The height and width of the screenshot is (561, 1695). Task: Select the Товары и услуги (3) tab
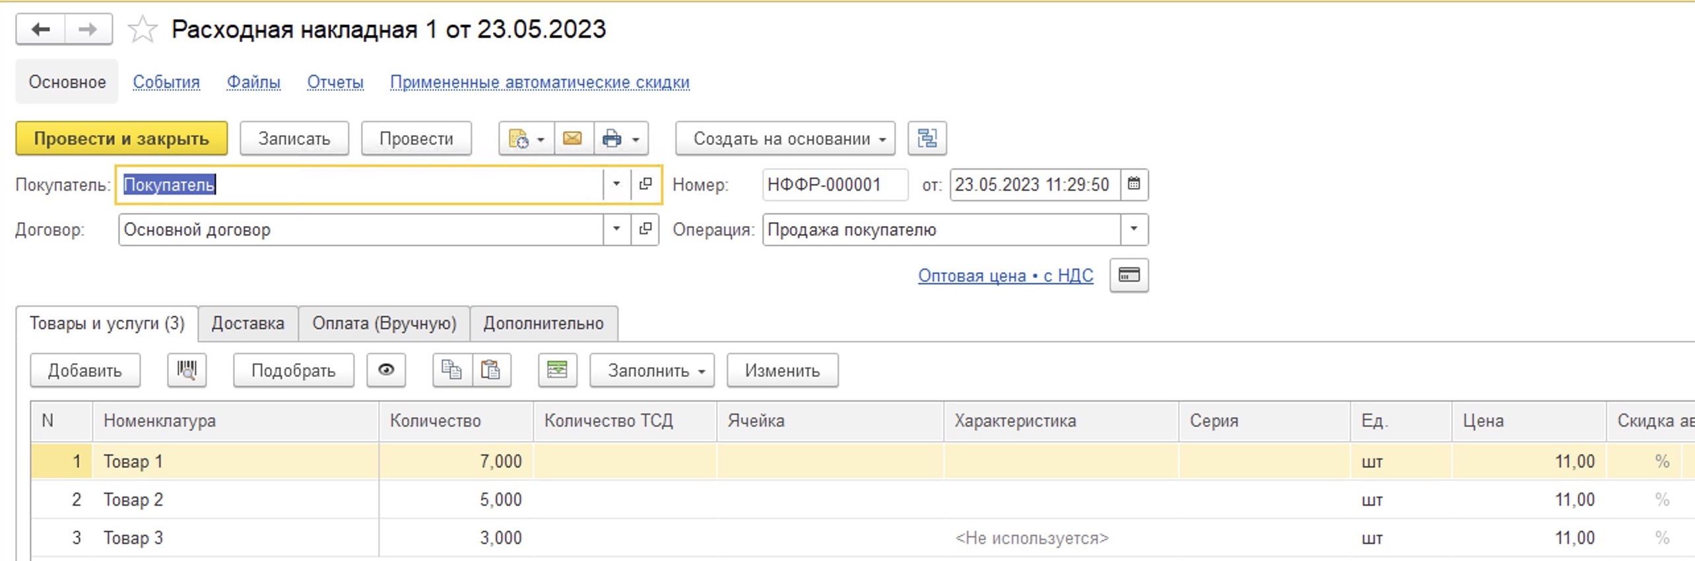click(x=107, y=324)
